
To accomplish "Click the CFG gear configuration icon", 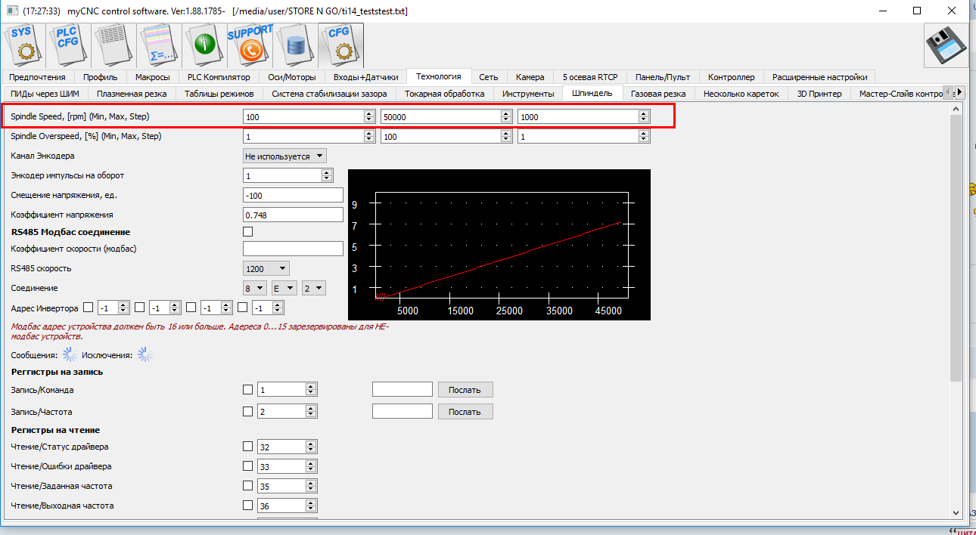I will pyautogui.click(x=341, y=45).
